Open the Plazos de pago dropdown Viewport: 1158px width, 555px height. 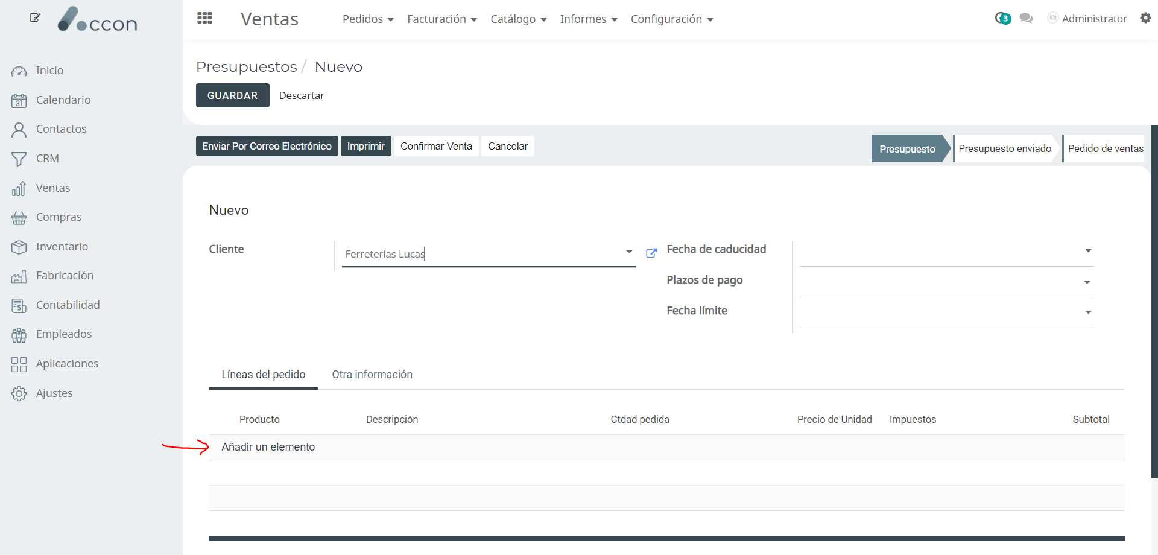pyautogui.click(x=1087, y=282)
